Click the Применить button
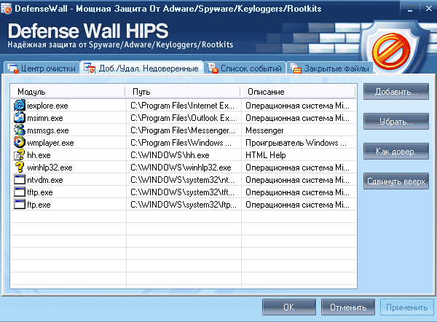The height and width of the screenshot is (322, 437). pos(407,307)
